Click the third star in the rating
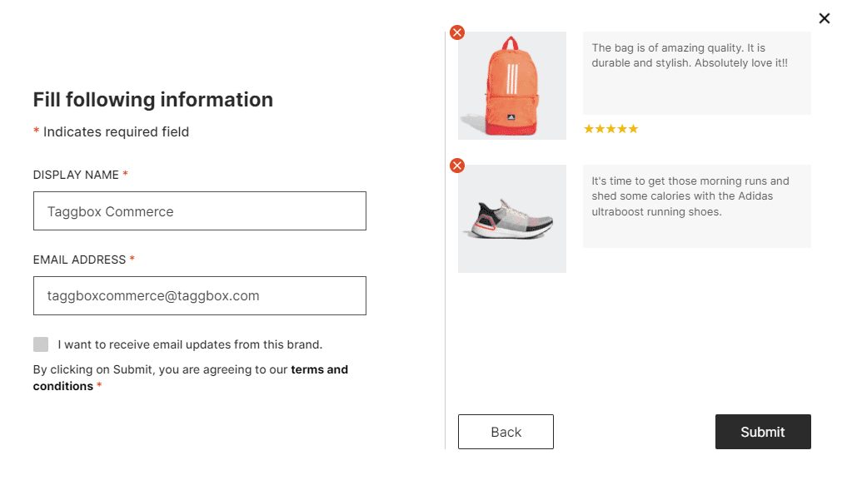Viewport: 842px width, 480px height. coord(610,129)
